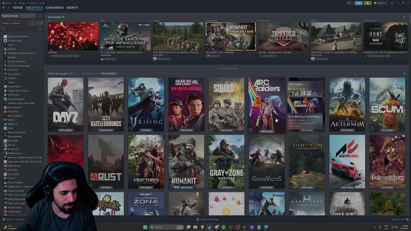Click the Windows Buscar search box
The height and width of the screenshot is (231, 411).
pyautogui.click(x=167, y=227)
